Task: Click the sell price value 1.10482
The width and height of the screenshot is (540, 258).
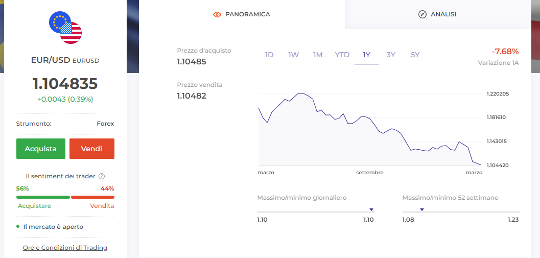Action: pos(192,96)
